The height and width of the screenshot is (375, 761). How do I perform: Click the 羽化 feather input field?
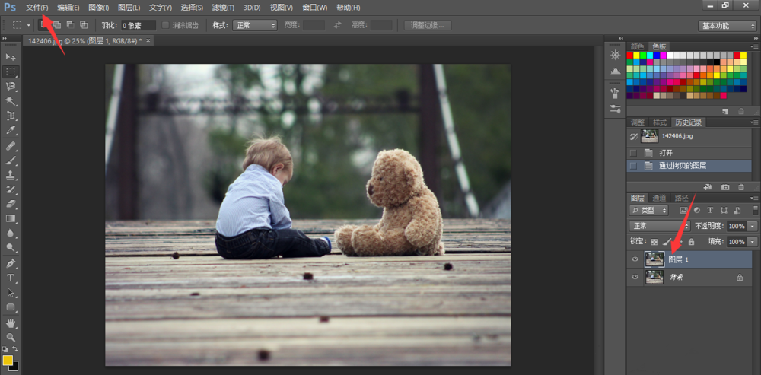(x=139, y=25)
